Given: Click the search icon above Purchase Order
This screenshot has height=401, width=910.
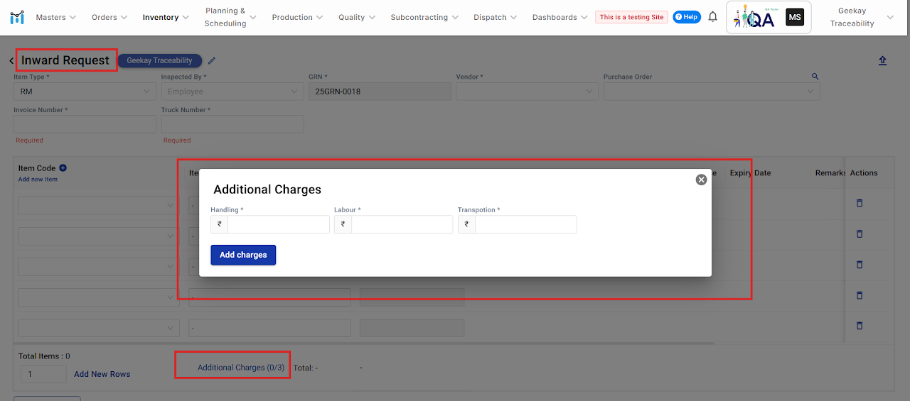Looking at the screenshot, I should point(815,77).
